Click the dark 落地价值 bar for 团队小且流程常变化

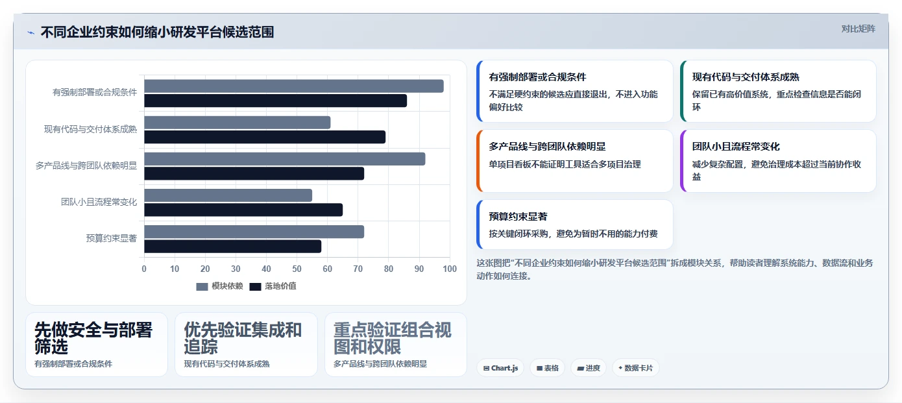tap(243, 210)
